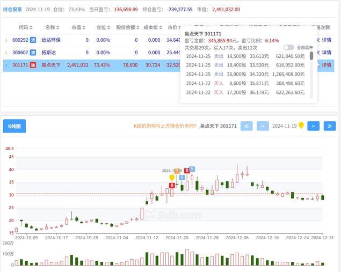This screenshot has height=272, width=341.
Task: Click the yellow lightbulb beside 2024-11-19
Action: 301,126
